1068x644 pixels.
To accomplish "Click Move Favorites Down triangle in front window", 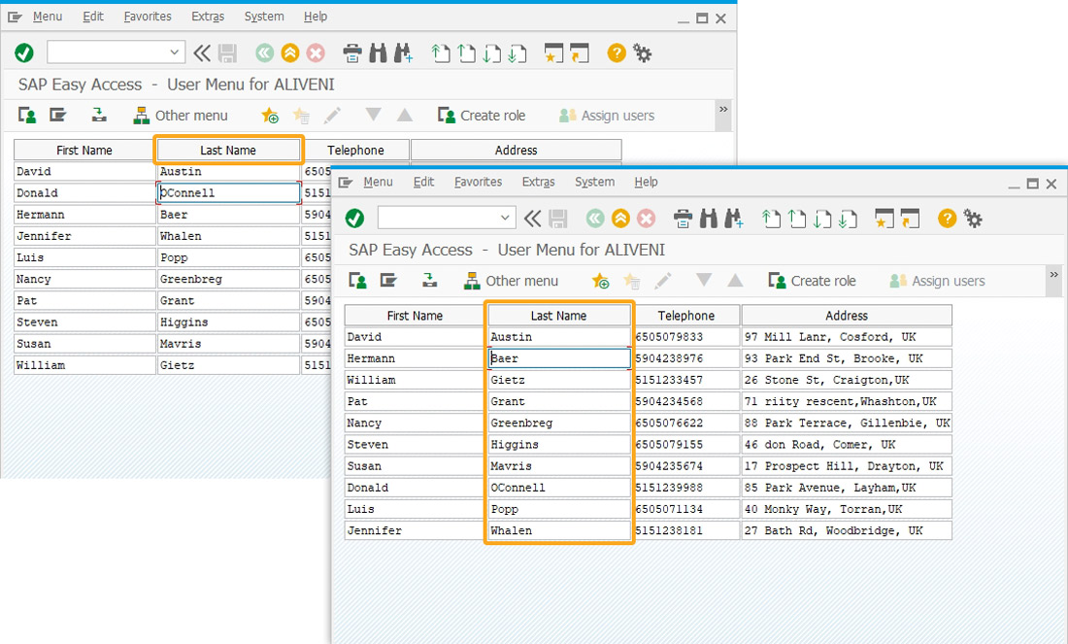I will coord(704,280).
